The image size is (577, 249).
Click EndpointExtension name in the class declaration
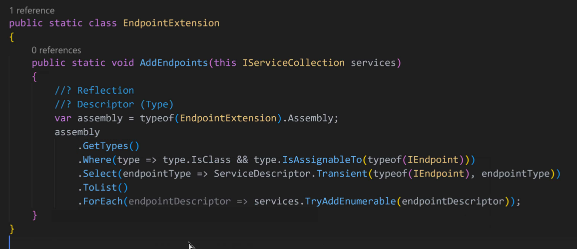171,23
